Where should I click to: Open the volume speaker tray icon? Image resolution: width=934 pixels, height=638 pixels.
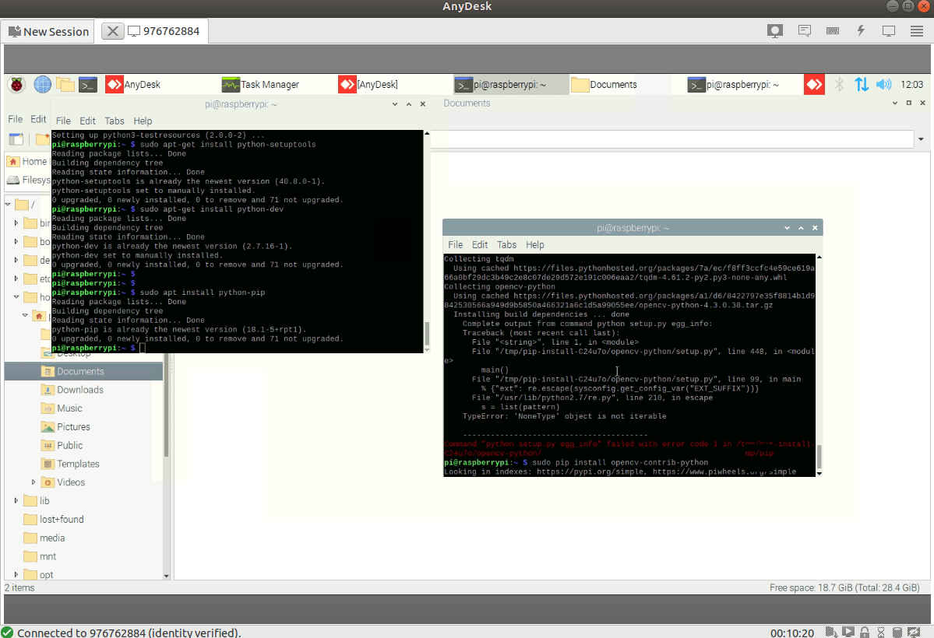click(x=884, y=85)
